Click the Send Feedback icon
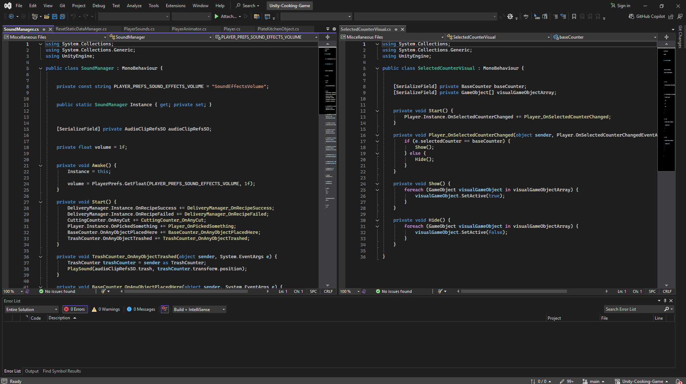Screen dimensions: 686x384 coord(680,16)
